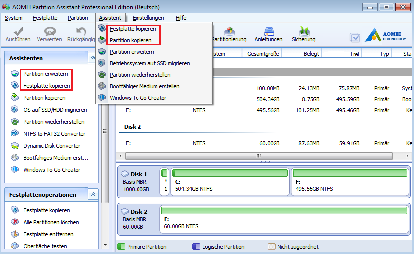Click the Bootfähiges Medium erstellen menu icon
The height and width of the screenshot is (254, 414).
(x=102, y=86)
